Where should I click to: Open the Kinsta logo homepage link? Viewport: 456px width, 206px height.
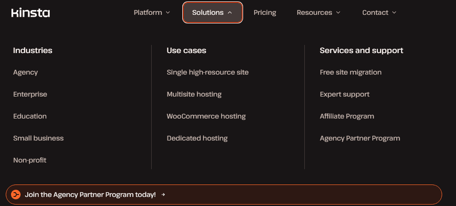tap(31, 13)
